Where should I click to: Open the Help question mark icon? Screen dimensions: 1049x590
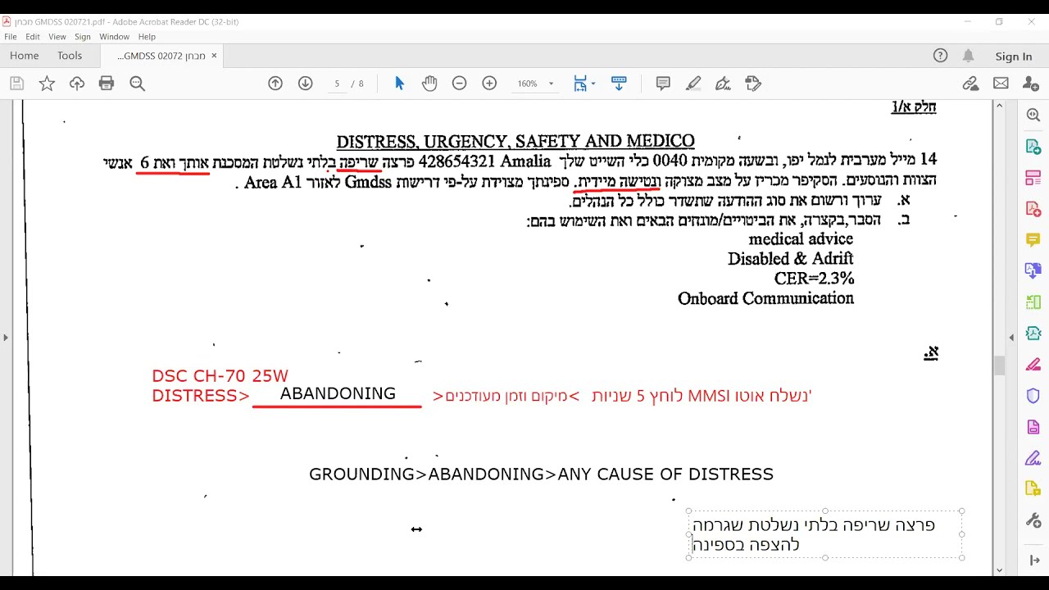[940, 56]
